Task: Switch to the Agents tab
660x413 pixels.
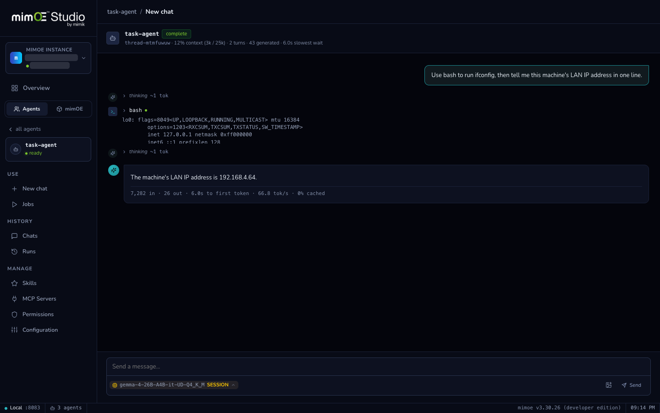Action: 27,109
